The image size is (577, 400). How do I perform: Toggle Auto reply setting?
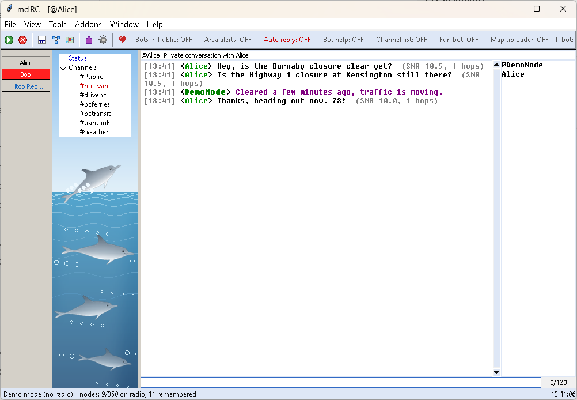pyautogui.click(x=287, y=40)
